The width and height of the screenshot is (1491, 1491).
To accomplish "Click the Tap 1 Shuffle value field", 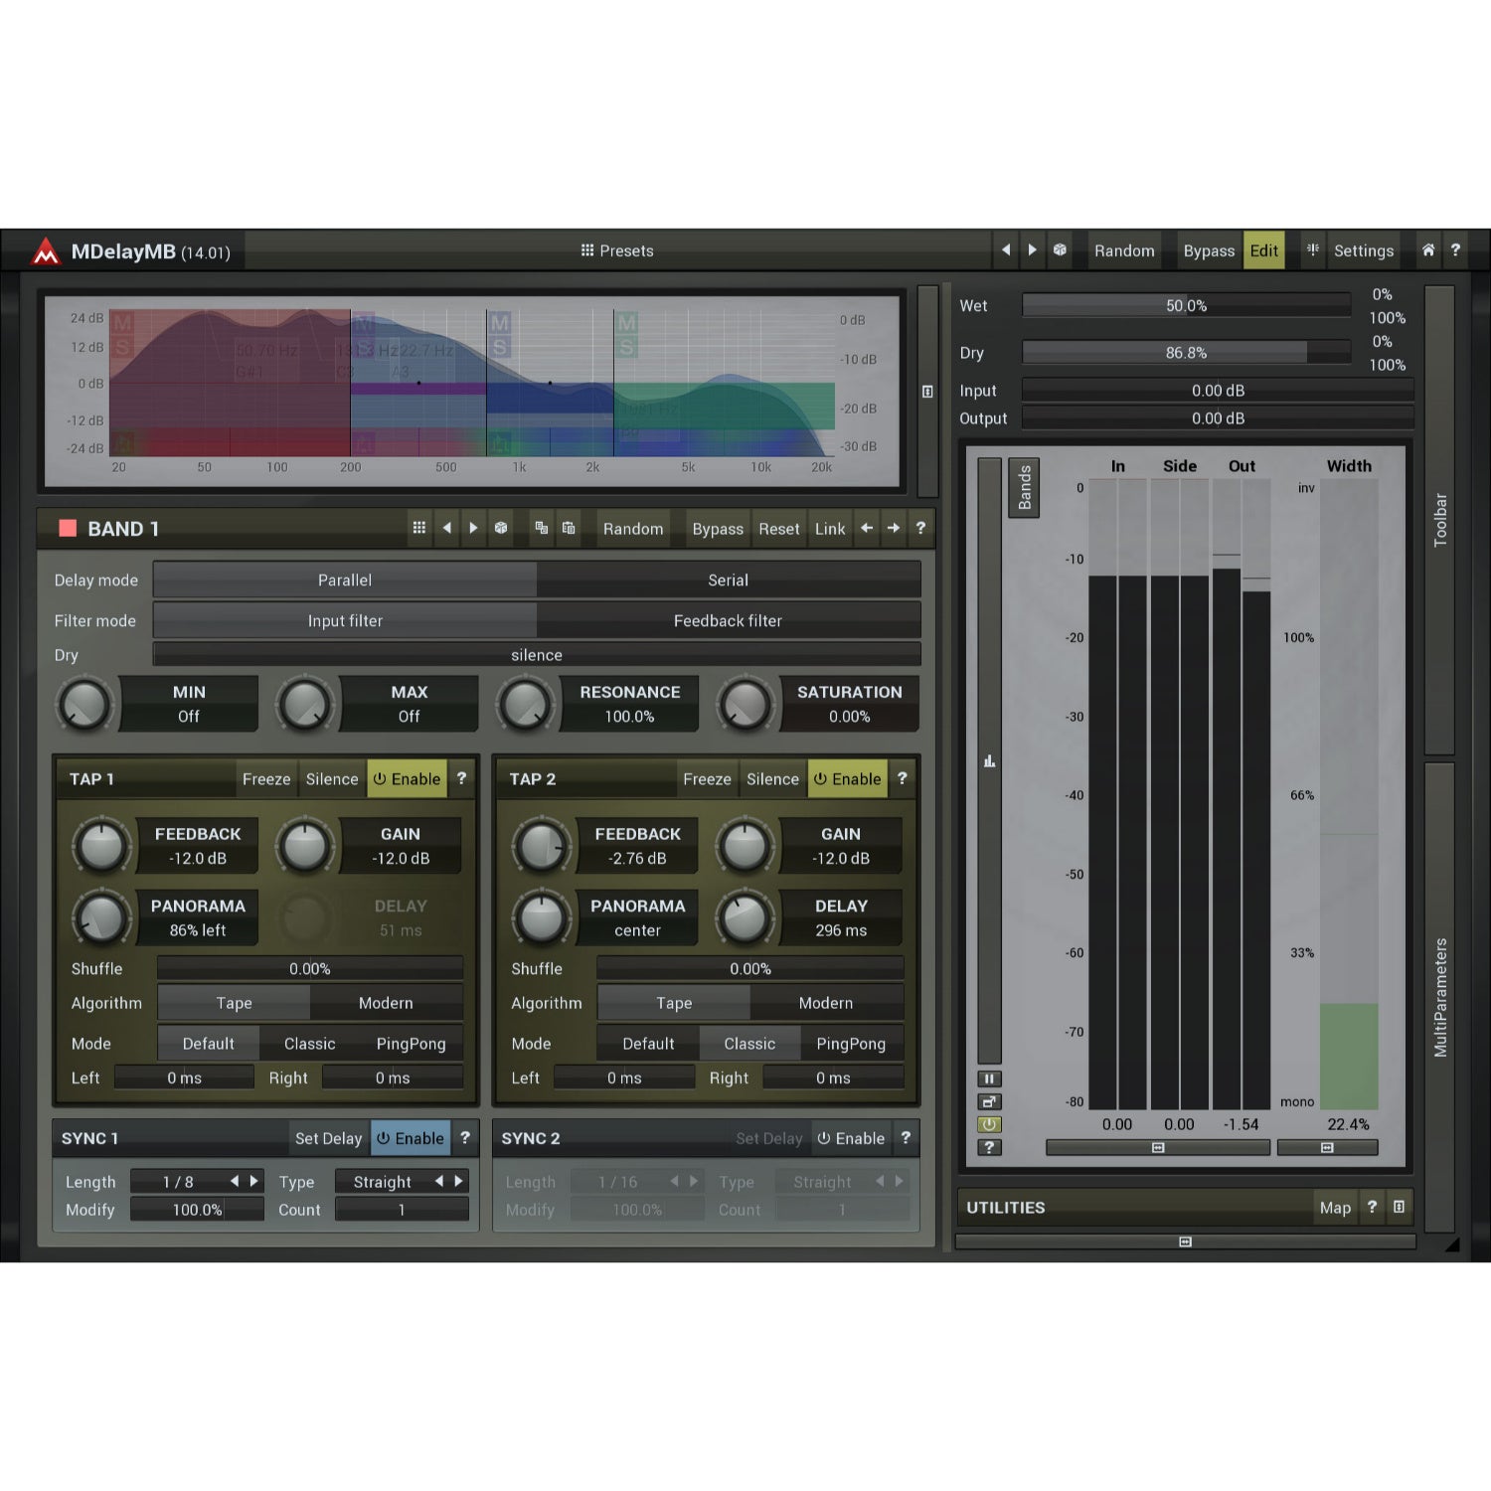I will click(x=310, y=969).
